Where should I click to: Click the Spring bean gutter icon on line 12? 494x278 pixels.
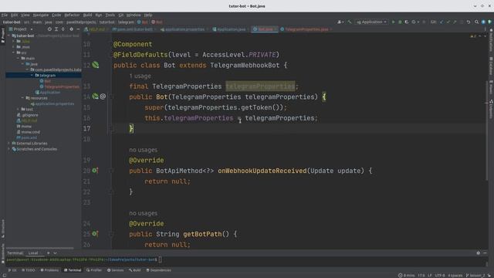pos(96,65)
